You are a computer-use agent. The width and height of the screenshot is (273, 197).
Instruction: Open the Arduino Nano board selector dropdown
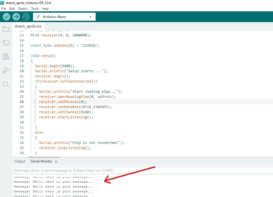[64, 17]
